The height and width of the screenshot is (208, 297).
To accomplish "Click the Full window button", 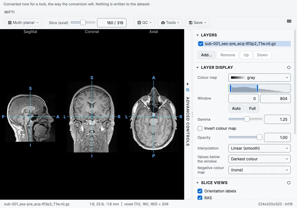I will (252, 108).
